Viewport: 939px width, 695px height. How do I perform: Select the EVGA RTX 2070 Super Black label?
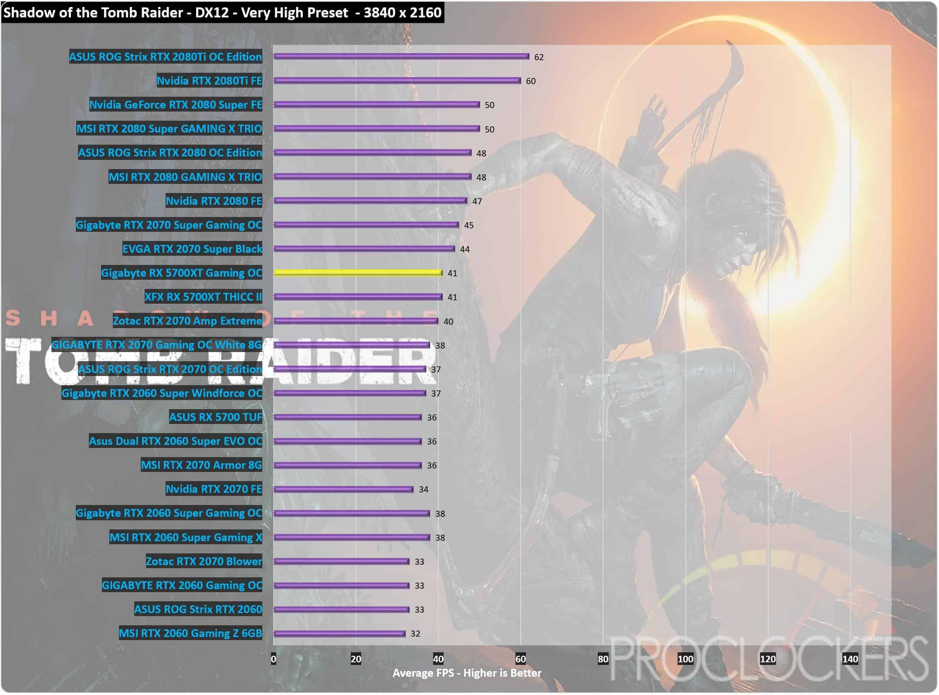pyautogui.click(x=192, y=249)
